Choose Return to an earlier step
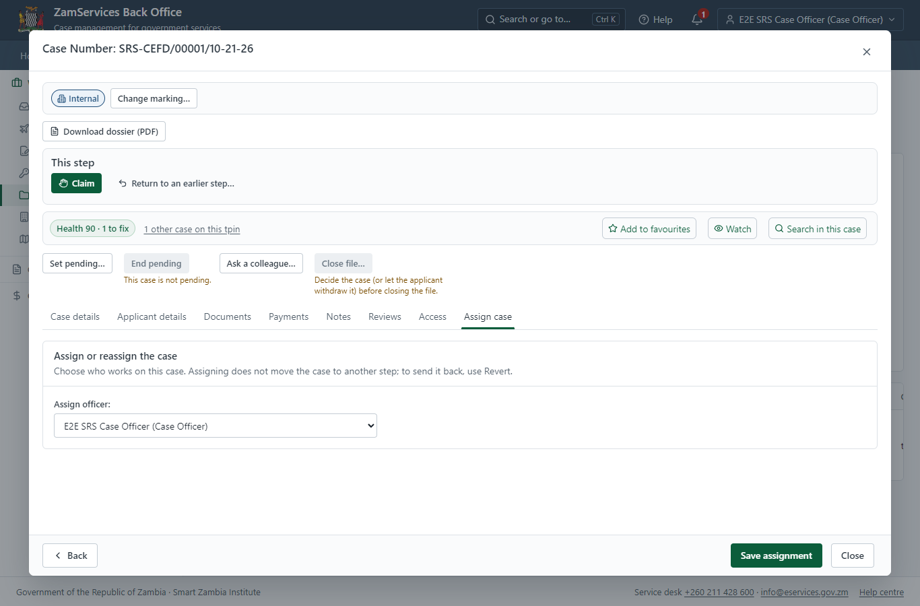Viewport: 920px width, 606px height. [x=176, y=183]
